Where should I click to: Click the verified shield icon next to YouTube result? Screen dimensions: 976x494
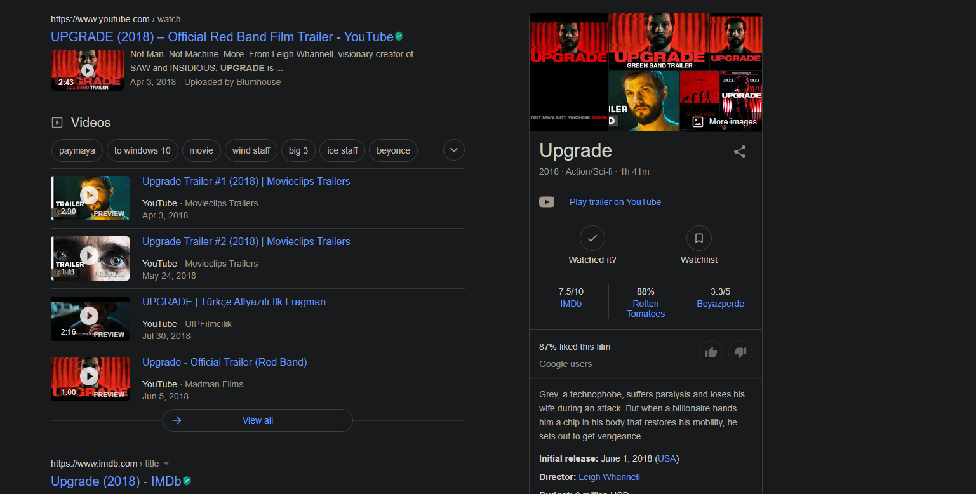[399, 36]
